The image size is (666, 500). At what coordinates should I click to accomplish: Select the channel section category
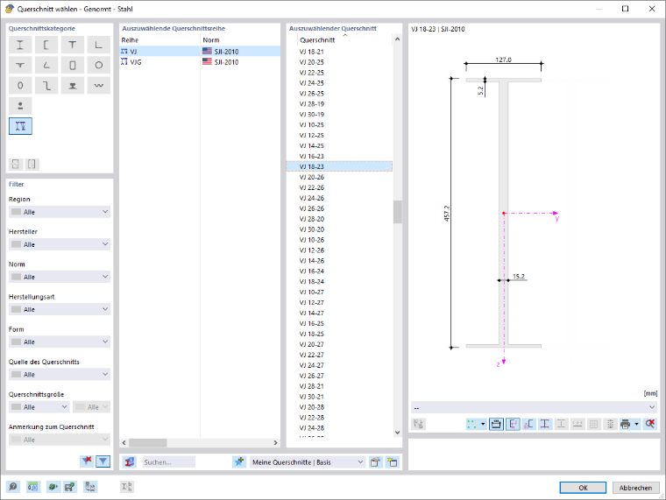46,45
